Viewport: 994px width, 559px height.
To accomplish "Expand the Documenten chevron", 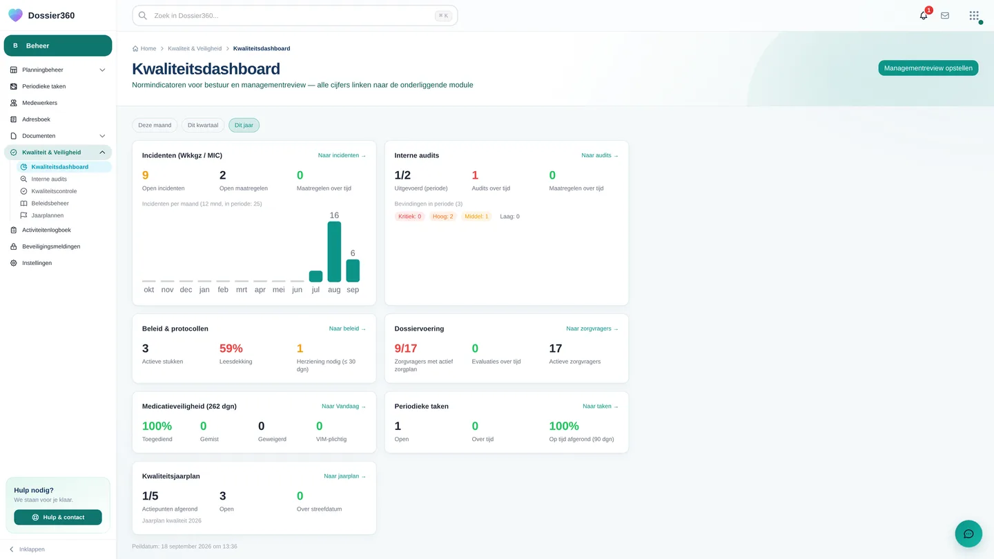I will (102, 136).
